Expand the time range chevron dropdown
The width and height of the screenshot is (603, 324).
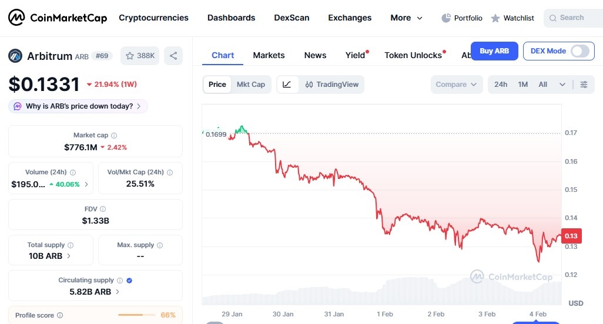(x=562, y=85)
